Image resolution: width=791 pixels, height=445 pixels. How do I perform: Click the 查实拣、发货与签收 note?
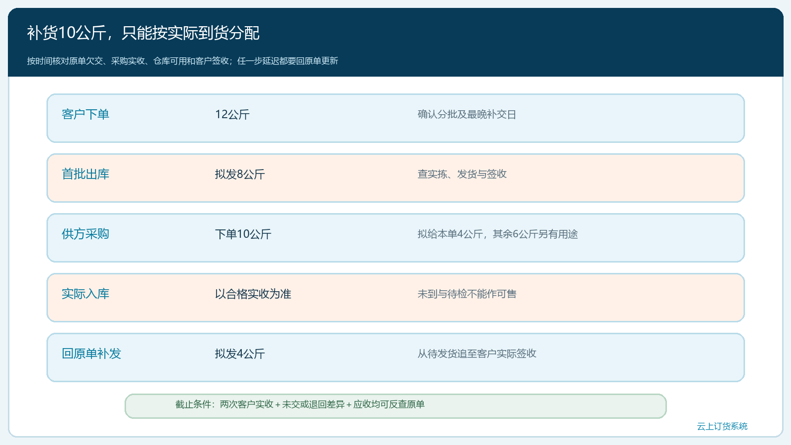coord(462,174)
